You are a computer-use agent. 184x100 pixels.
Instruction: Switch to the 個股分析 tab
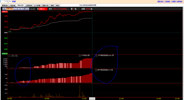(45, 6)
